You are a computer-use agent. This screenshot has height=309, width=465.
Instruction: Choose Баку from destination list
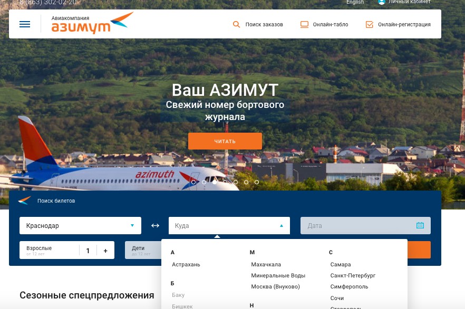(x=178, y=295)
